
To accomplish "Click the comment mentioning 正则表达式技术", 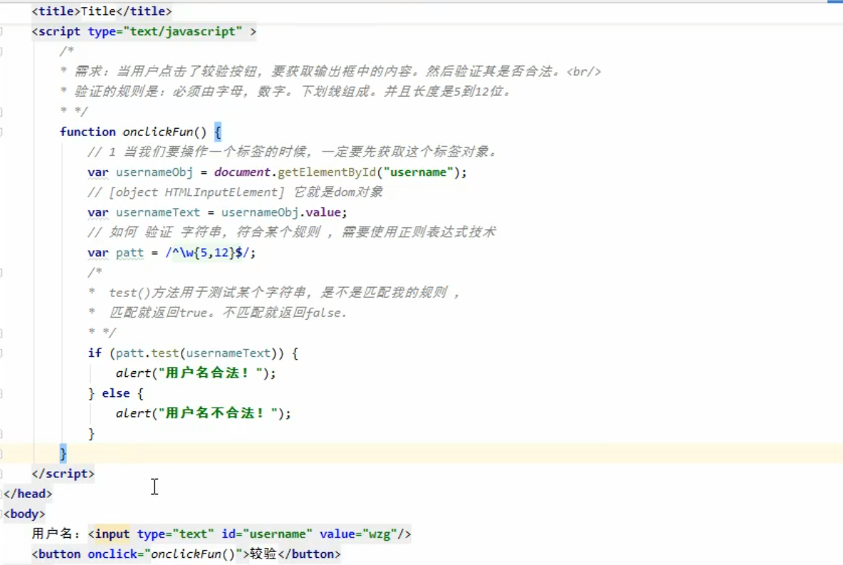I will [292, 232].
